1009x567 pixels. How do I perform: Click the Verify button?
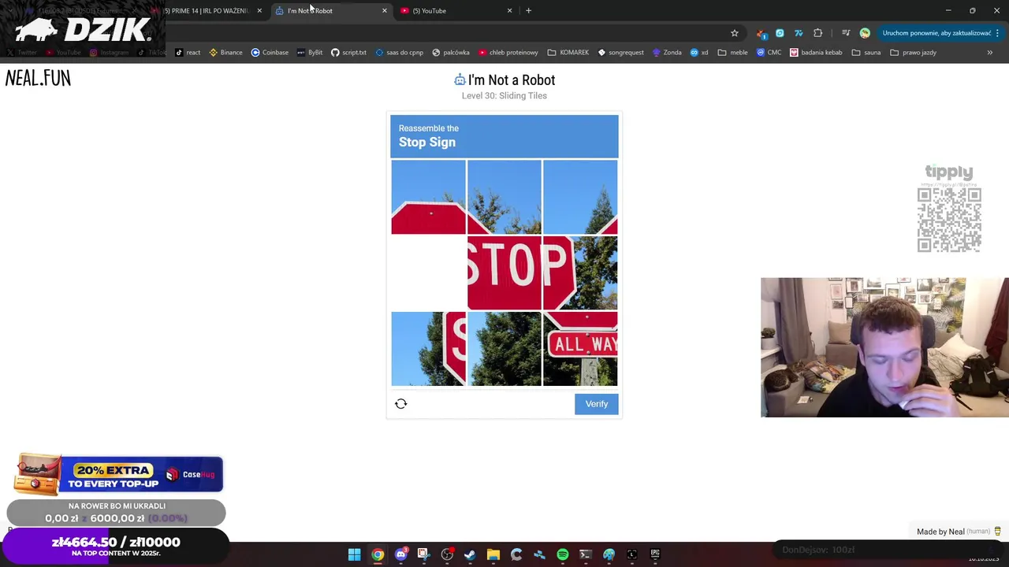[596, 404]
